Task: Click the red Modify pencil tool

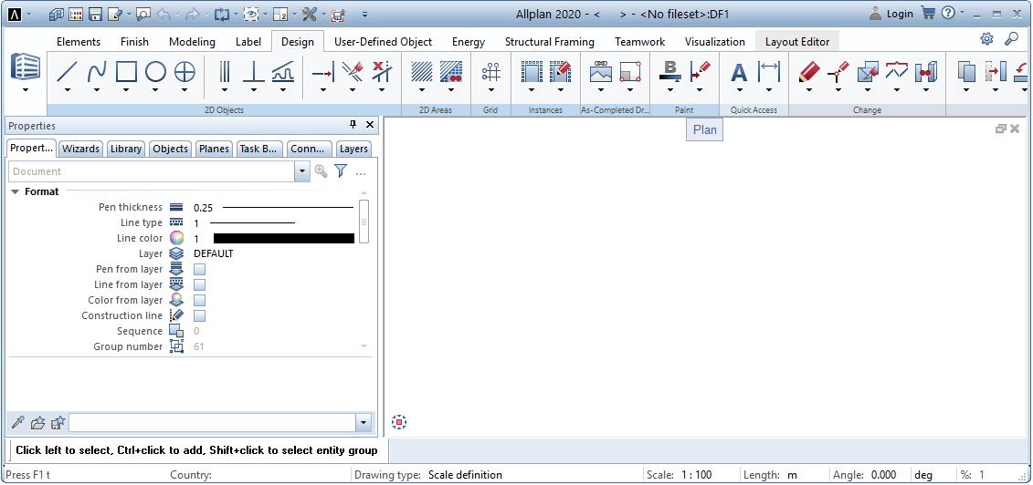Action: [808, 72]
